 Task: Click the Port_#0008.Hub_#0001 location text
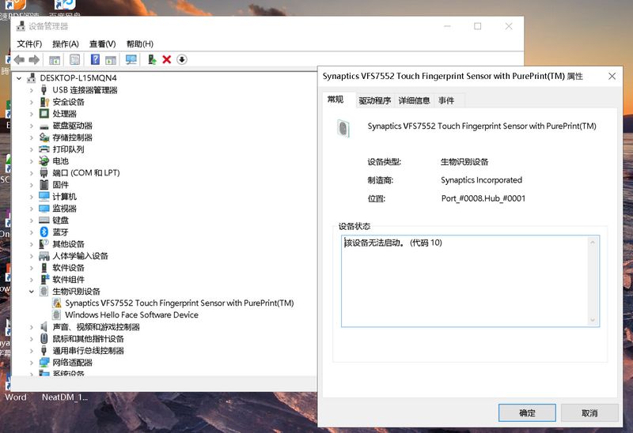point(483,198)
